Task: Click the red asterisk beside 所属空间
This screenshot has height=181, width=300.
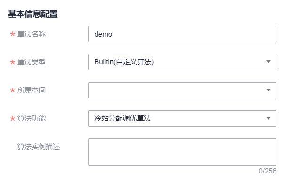Action: tap(13, 90)
